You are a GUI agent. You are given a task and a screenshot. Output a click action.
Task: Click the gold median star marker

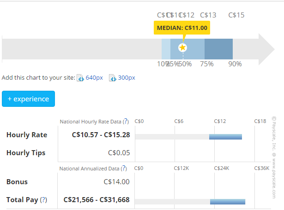pyautogui.click(x=182, y=47)
